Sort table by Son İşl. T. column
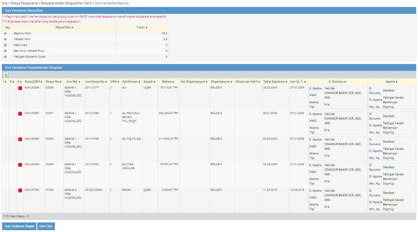This screenshot has width=418, height=232. pyautogui.click(x=298, y=82)
